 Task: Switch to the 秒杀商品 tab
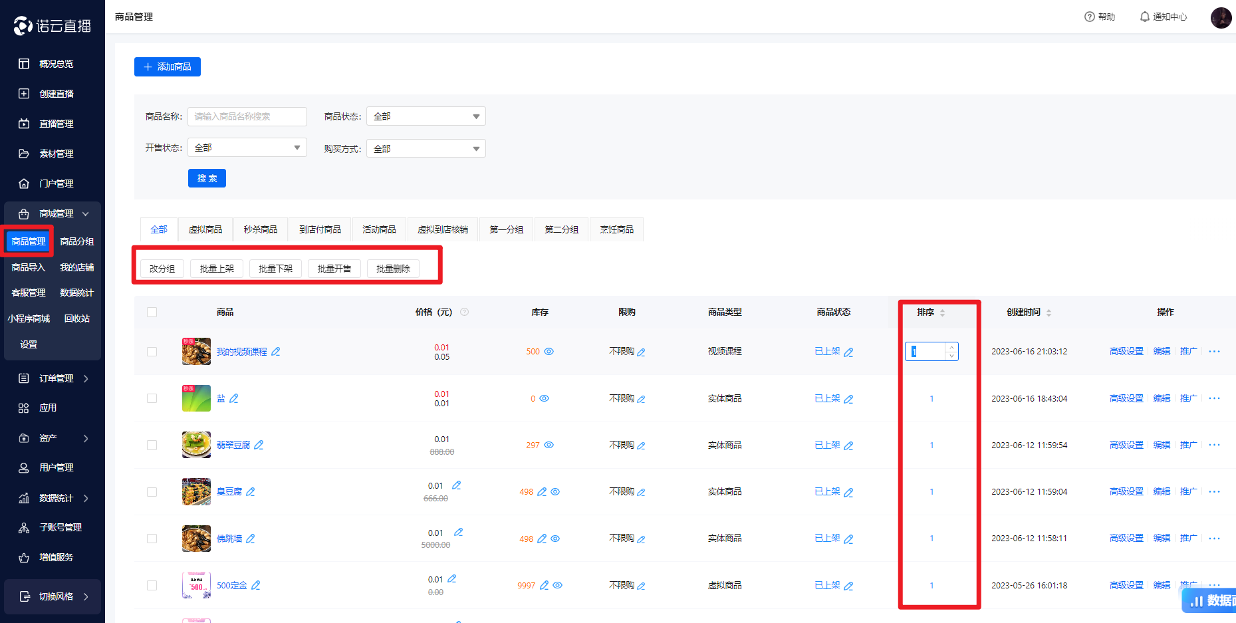pos(261,229)
